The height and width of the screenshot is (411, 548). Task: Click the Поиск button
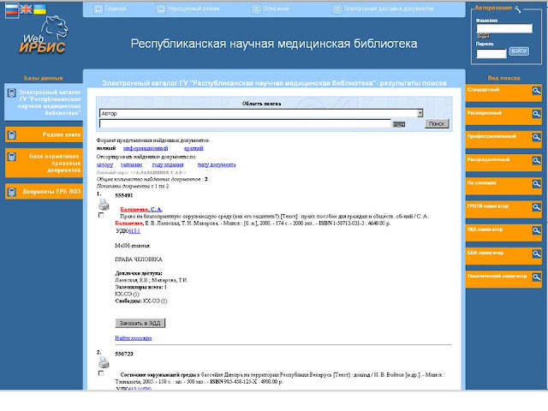(437, 123)
